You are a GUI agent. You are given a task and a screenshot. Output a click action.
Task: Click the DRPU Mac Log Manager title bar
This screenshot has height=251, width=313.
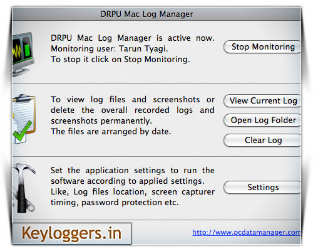pos(156,14)
